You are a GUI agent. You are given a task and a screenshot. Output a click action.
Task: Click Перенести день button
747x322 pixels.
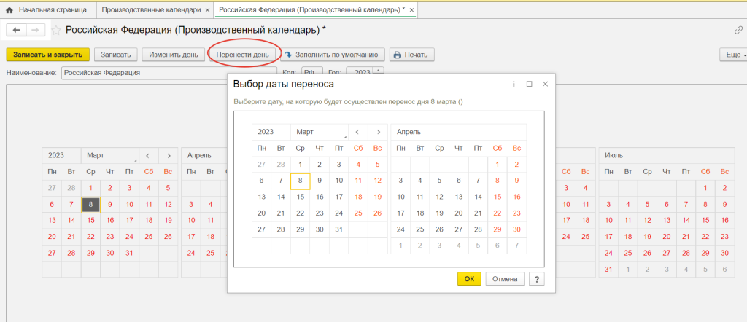point(243,55)
